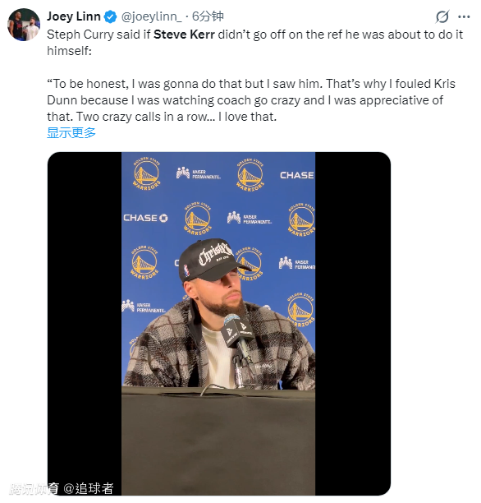Click the top Kaiser Permanente logo

pyautogui.click(x=199, y=173)
